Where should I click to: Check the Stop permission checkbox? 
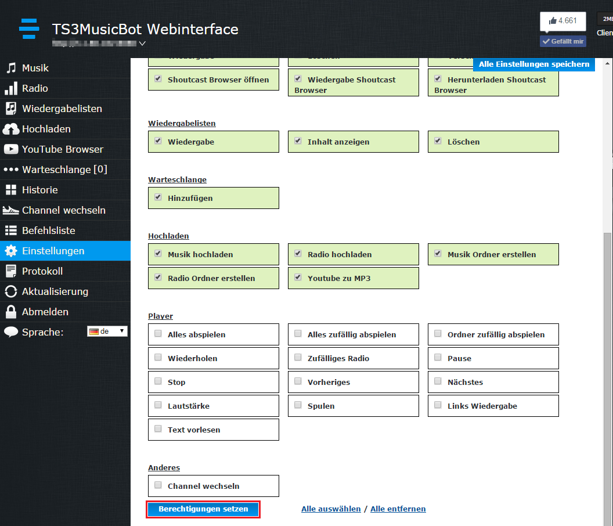pos(158,381)
